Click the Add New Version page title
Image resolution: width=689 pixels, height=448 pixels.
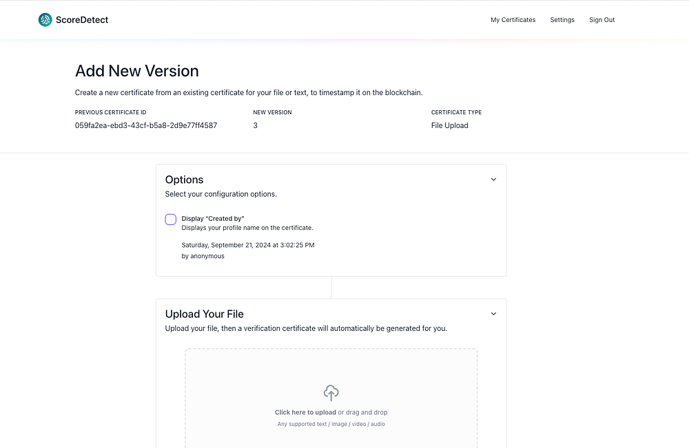pyautogui.click(x=137, y=71)
